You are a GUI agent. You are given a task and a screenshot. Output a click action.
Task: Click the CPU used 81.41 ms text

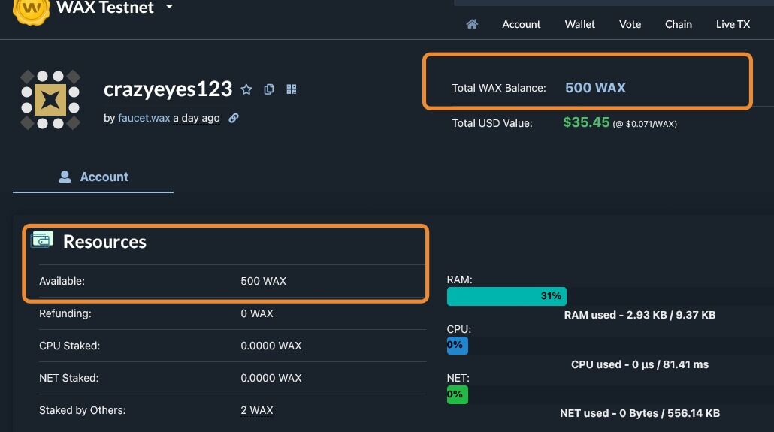639,364
